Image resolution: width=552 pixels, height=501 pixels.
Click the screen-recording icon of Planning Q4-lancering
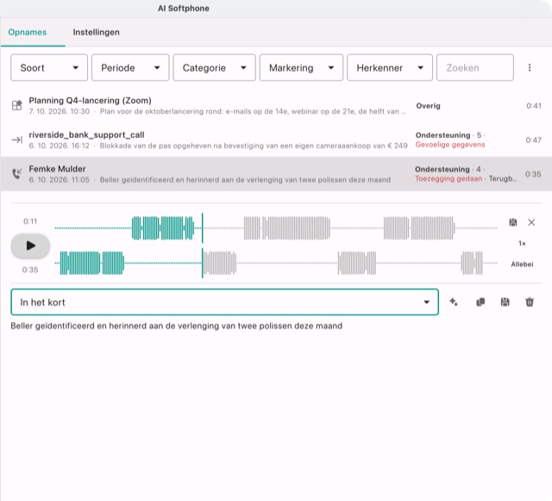pos(17,105)
